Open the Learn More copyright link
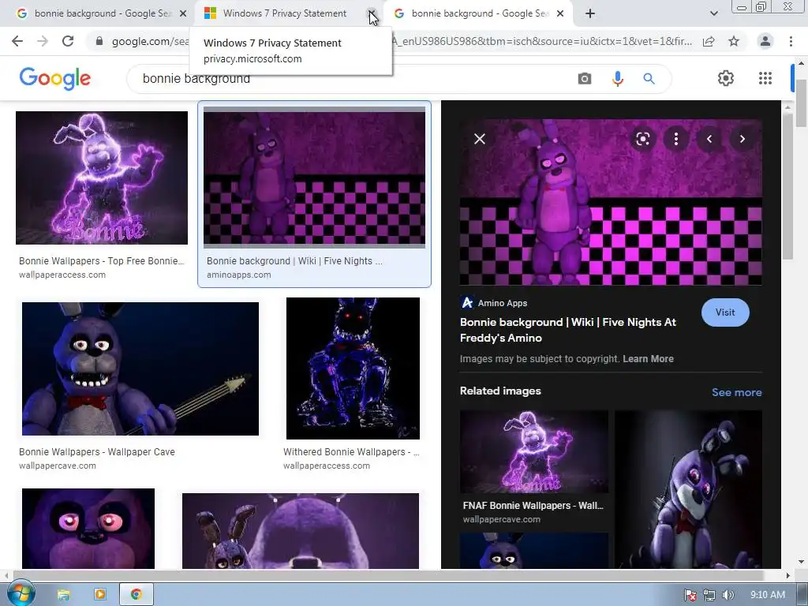 [648, 359]
